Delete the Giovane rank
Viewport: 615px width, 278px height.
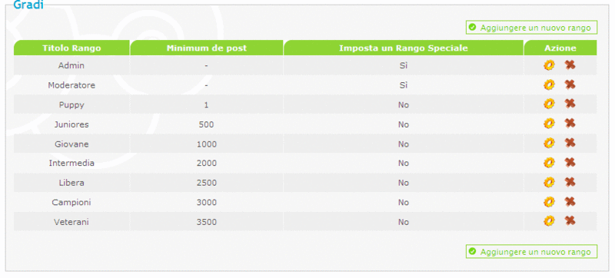(x=570, y=143)
